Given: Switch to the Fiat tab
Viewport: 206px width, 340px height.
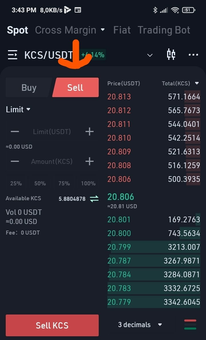Looking at the screenshot, I should coord(122,30).
